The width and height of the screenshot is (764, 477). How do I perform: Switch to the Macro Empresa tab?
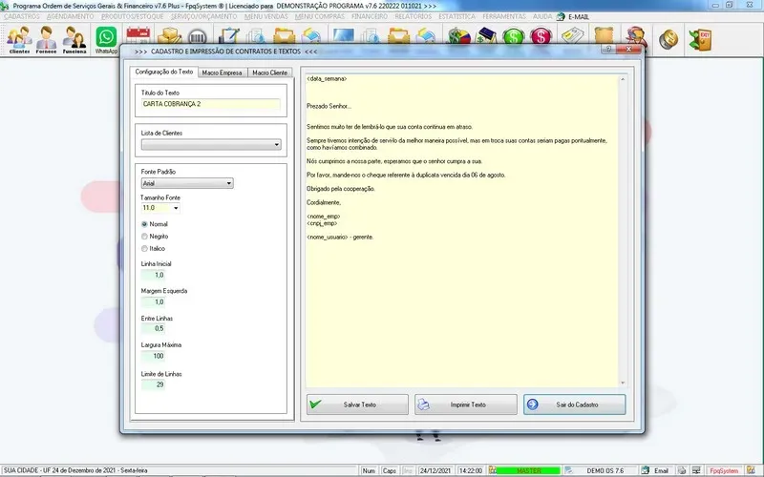click(222, 73)
